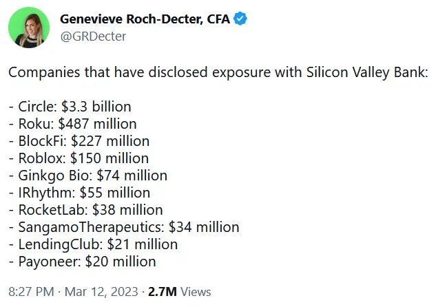The height and width of the screenshot is (307, 438).
Task: Click the SangamoTherapeutics: $34 million line
Action: pyautogui.click(x=124, y=227)
